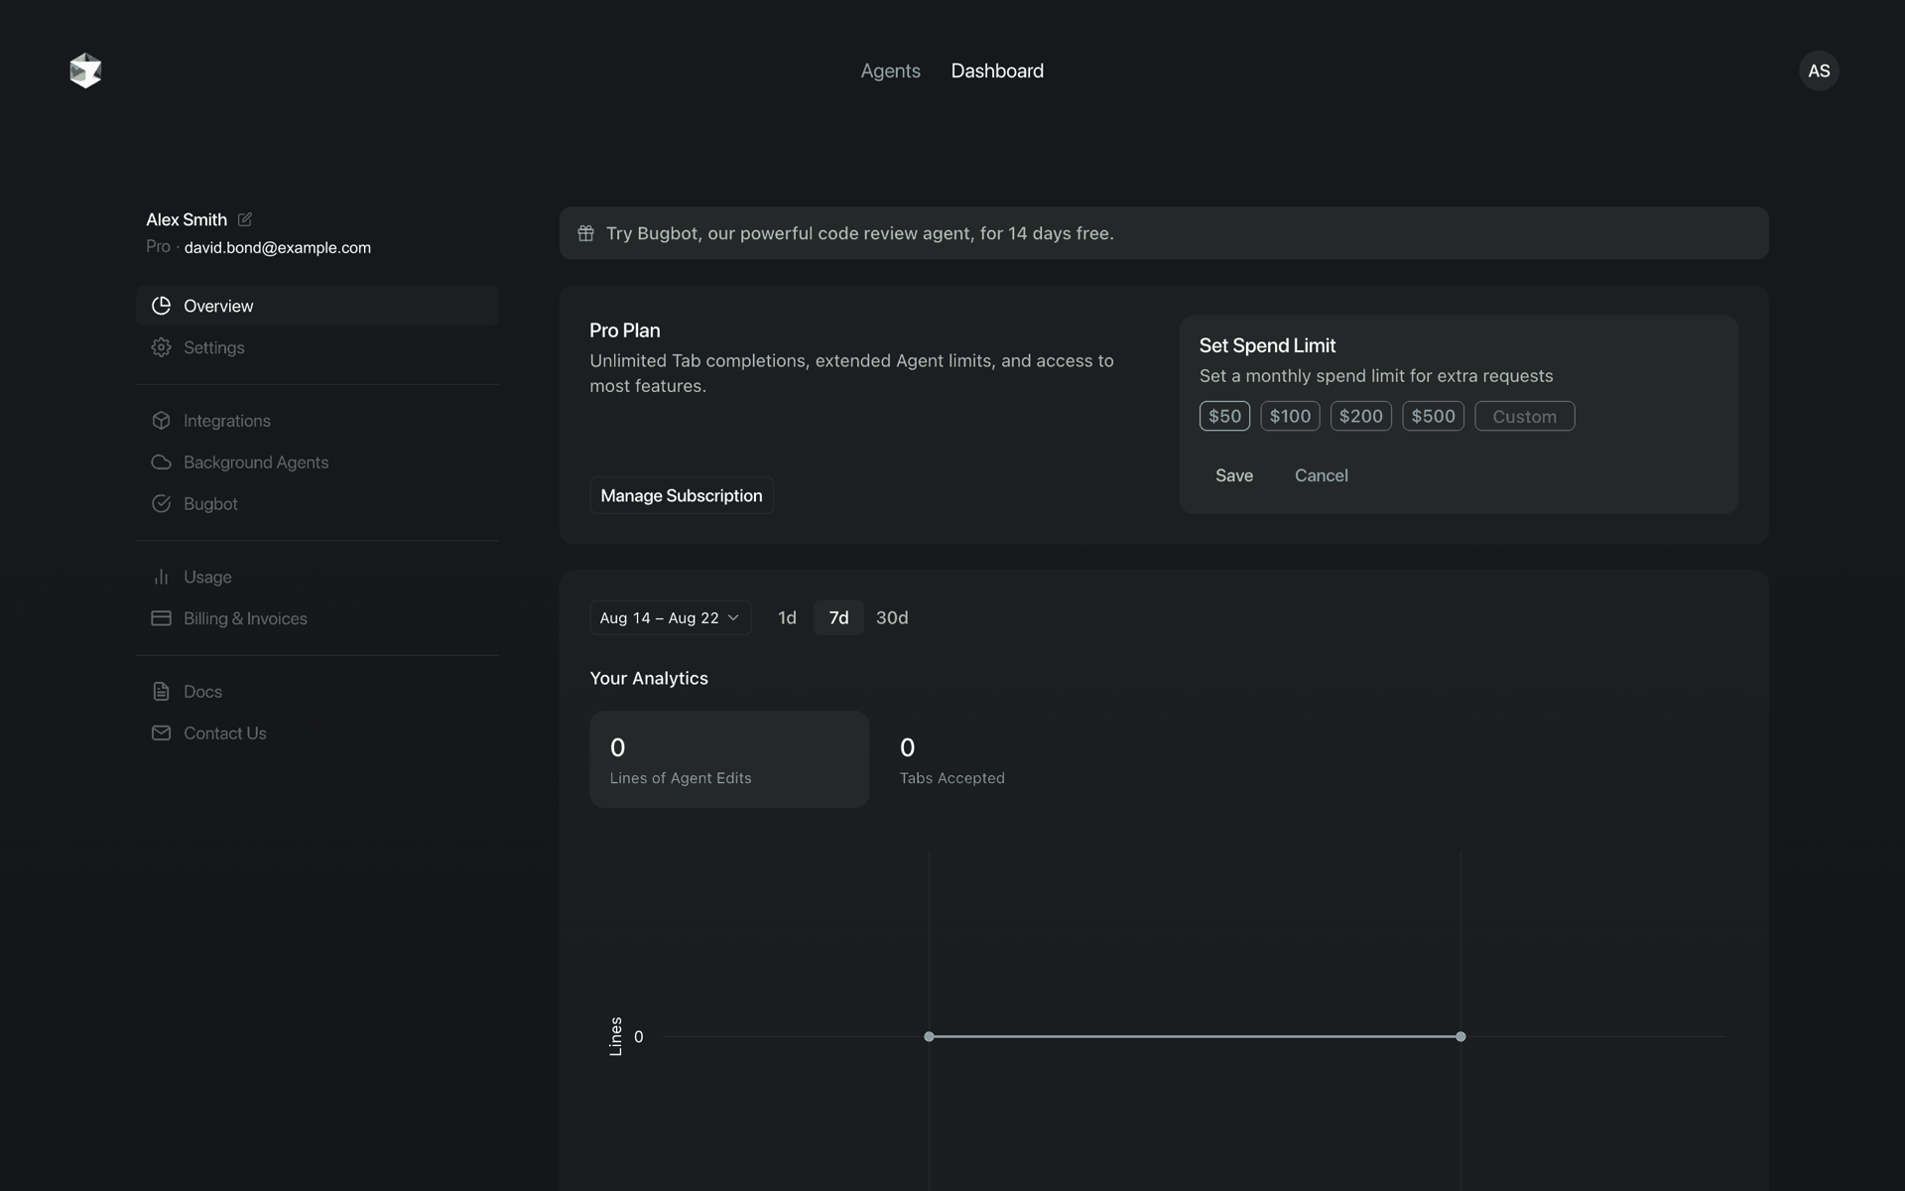Click the Overview pie chart icon

point(161,306)
